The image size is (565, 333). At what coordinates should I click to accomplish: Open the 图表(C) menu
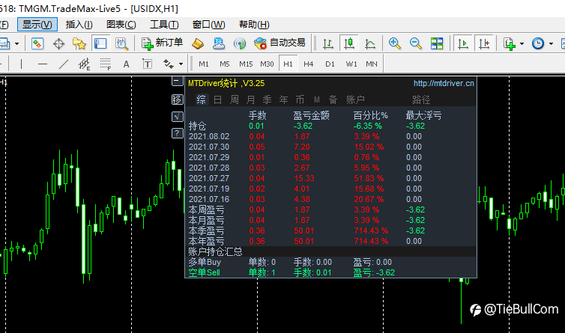[121, 25]
